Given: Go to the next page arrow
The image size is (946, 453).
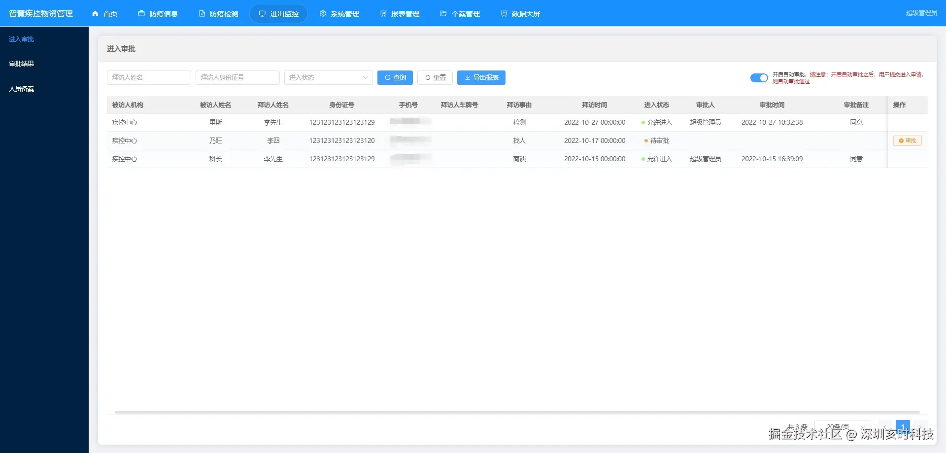Looking at the screenshot, I should click(x=920, y=427).
